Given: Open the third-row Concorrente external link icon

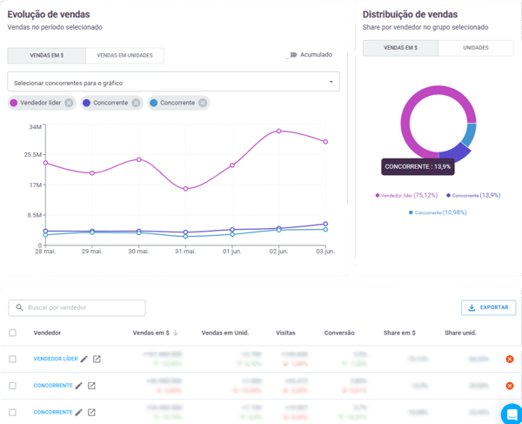Looking at the screenshot, I should click(x=91, y=413).
